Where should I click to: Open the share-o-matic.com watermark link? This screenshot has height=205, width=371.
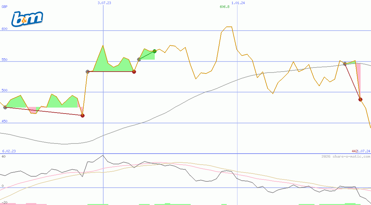(x=345, y=155)
